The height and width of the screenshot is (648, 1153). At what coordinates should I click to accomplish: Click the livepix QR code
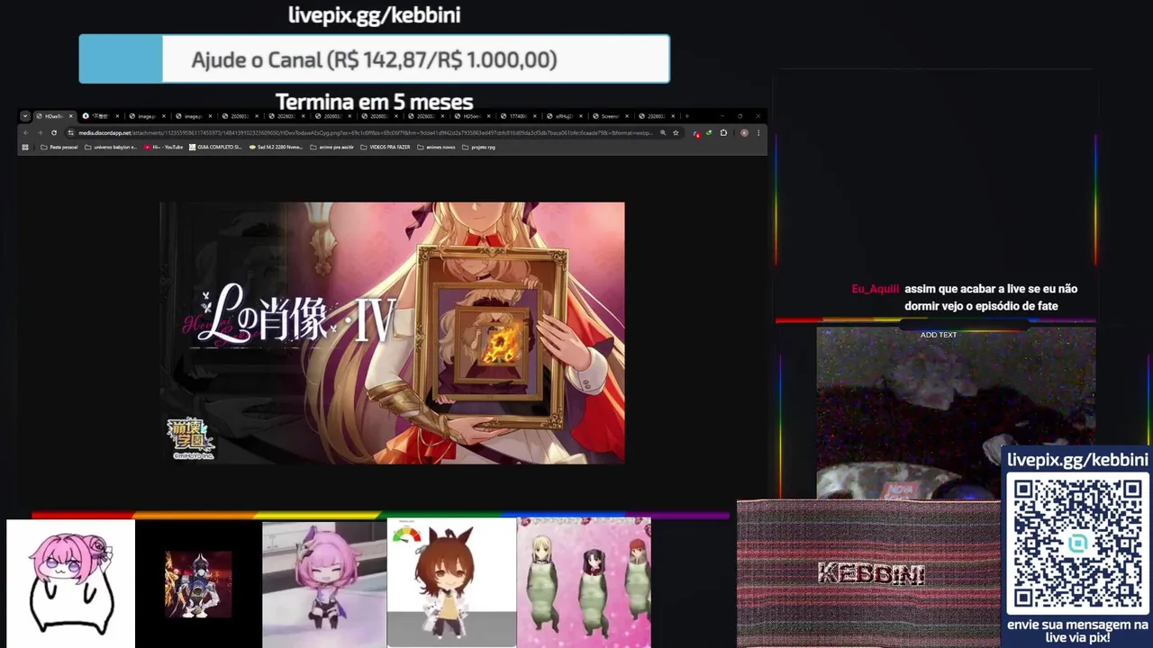[1077, 544]
